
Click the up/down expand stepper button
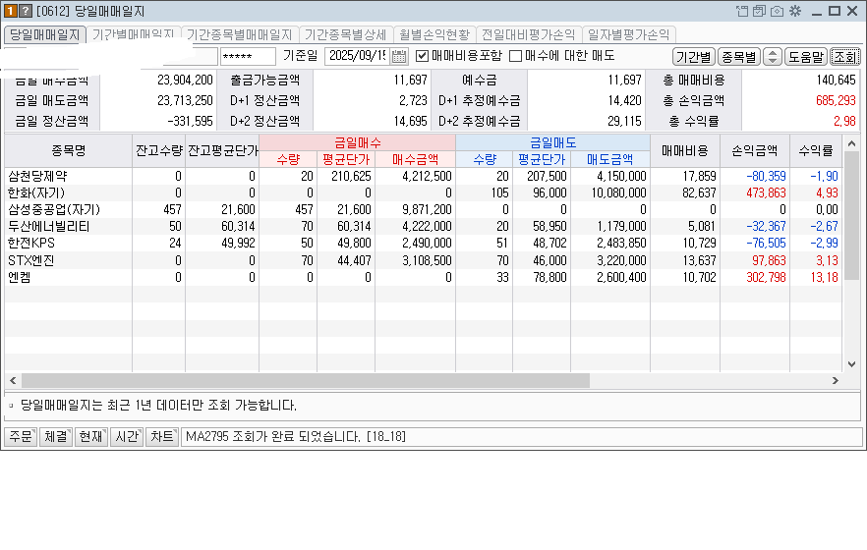coord(773,56)
